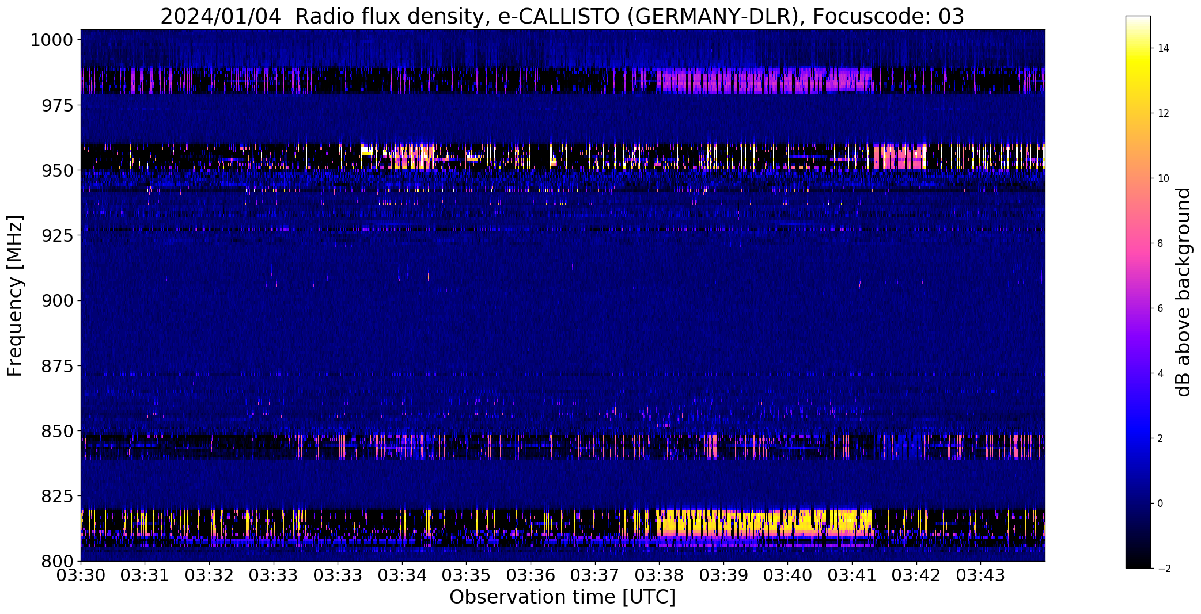This screenshot has width=1201, height=614.
Task: Click the 950 frequency tick label
Action: tap(57, 170)
